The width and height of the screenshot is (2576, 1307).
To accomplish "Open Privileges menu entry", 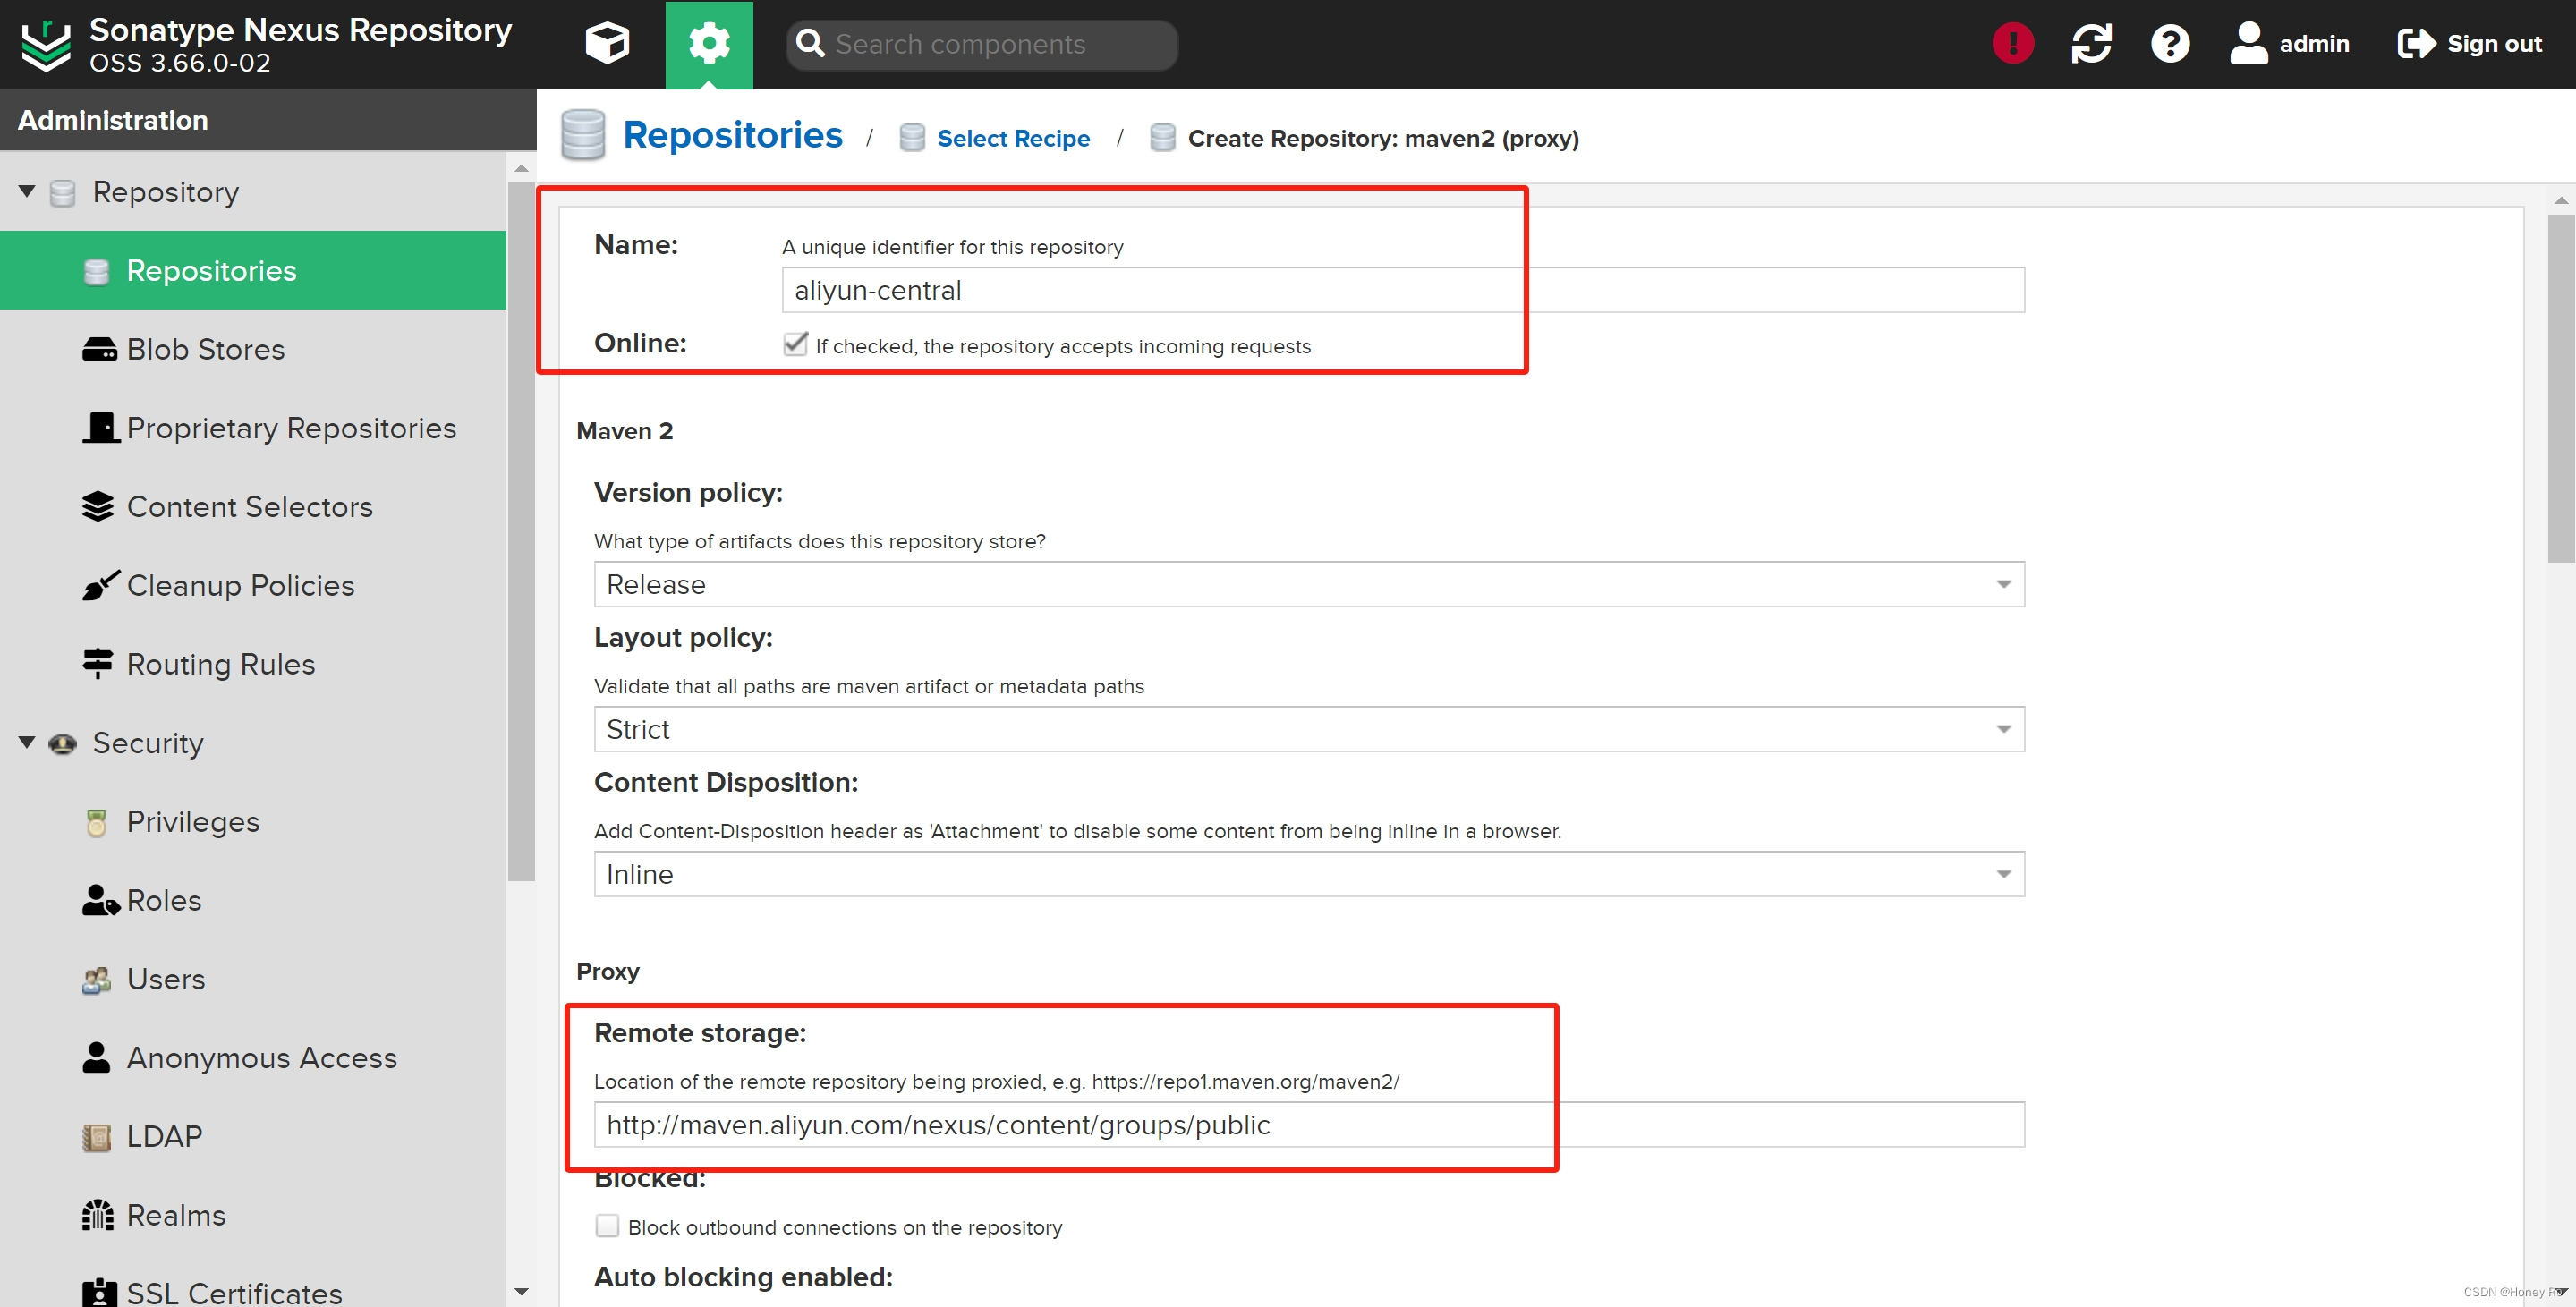I will point(253,822).
